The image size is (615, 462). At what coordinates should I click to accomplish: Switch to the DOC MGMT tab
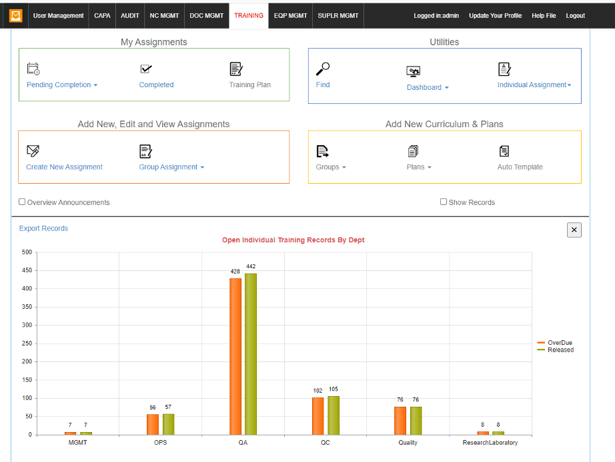(x=206, y=15)
